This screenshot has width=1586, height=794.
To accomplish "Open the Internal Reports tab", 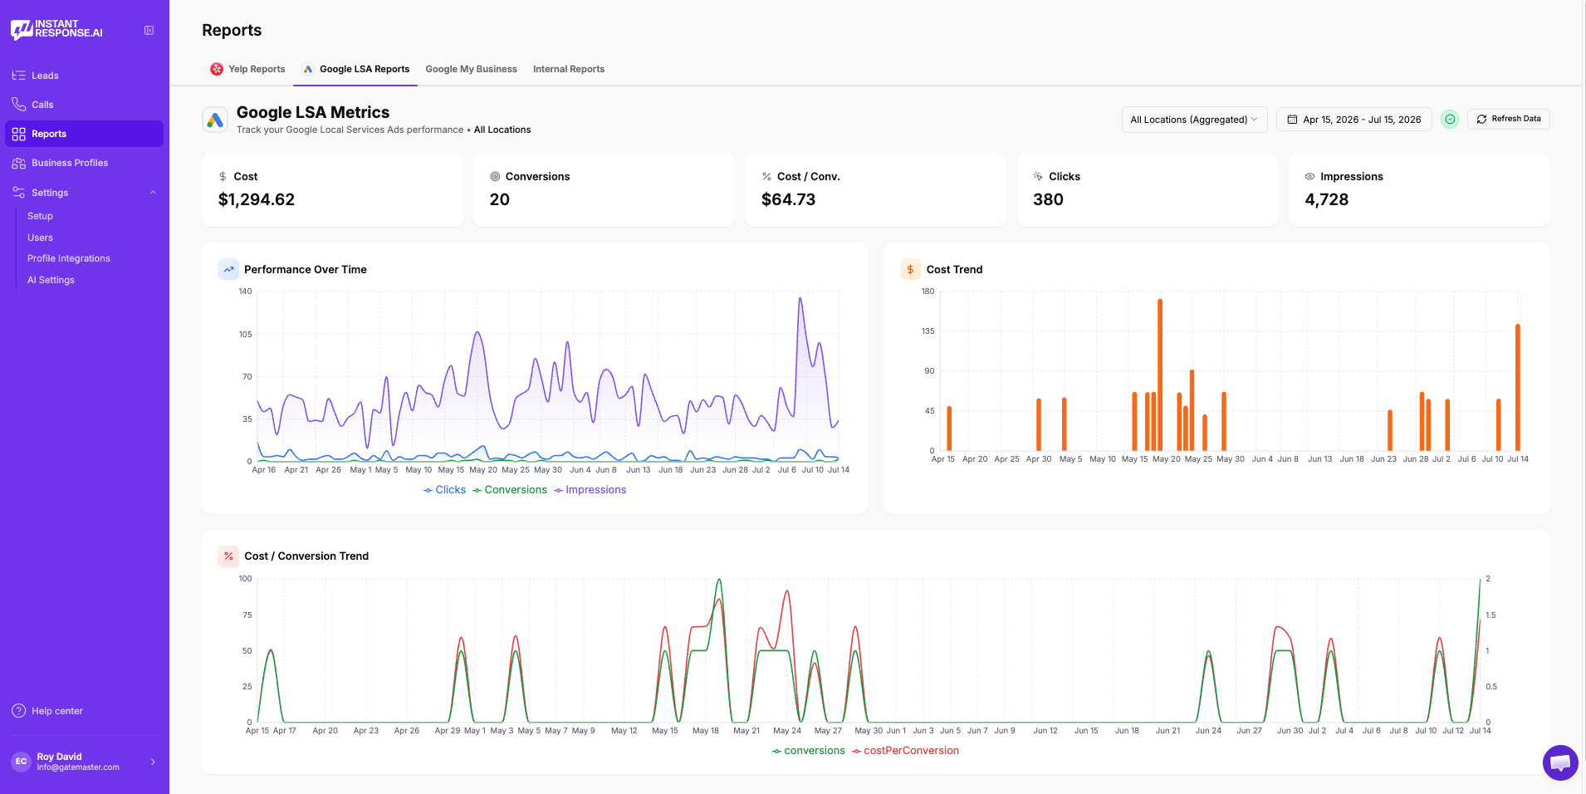I will (x=569, y=69).
